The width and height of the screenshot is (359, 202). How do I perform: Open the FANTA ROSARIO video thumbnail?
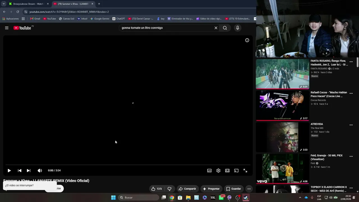coord(282,74)
